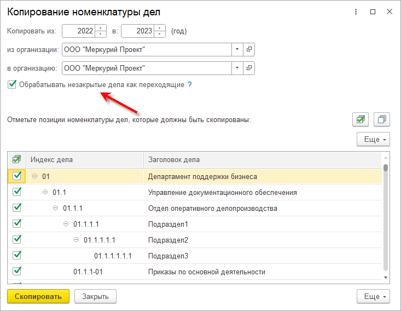Open the source organization selection form icon
Image resolution: width=401 pixels, height=311 pixels.
click(x=249, y=49)
